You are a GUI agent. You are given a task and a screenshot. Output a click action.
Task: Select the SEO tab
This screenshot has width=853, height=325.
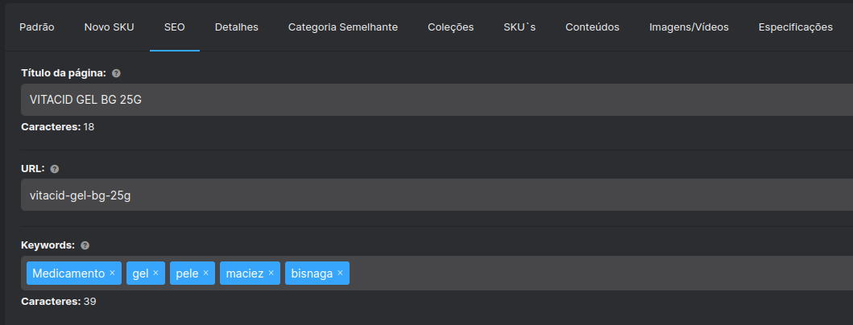[x=175, y=27]
